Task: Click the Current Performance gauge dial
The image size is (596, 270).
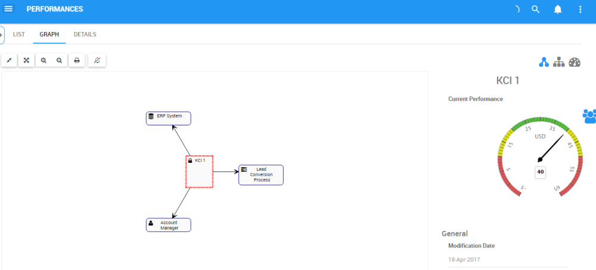Action: pyautogui.click(x=540, y=156)
